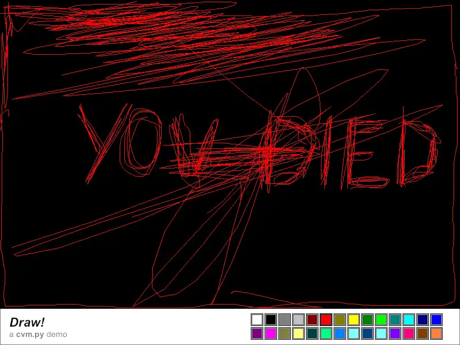This screenshot has width=460, height=345.
Task: Choose the violet swatch
Action: [395, 333]
